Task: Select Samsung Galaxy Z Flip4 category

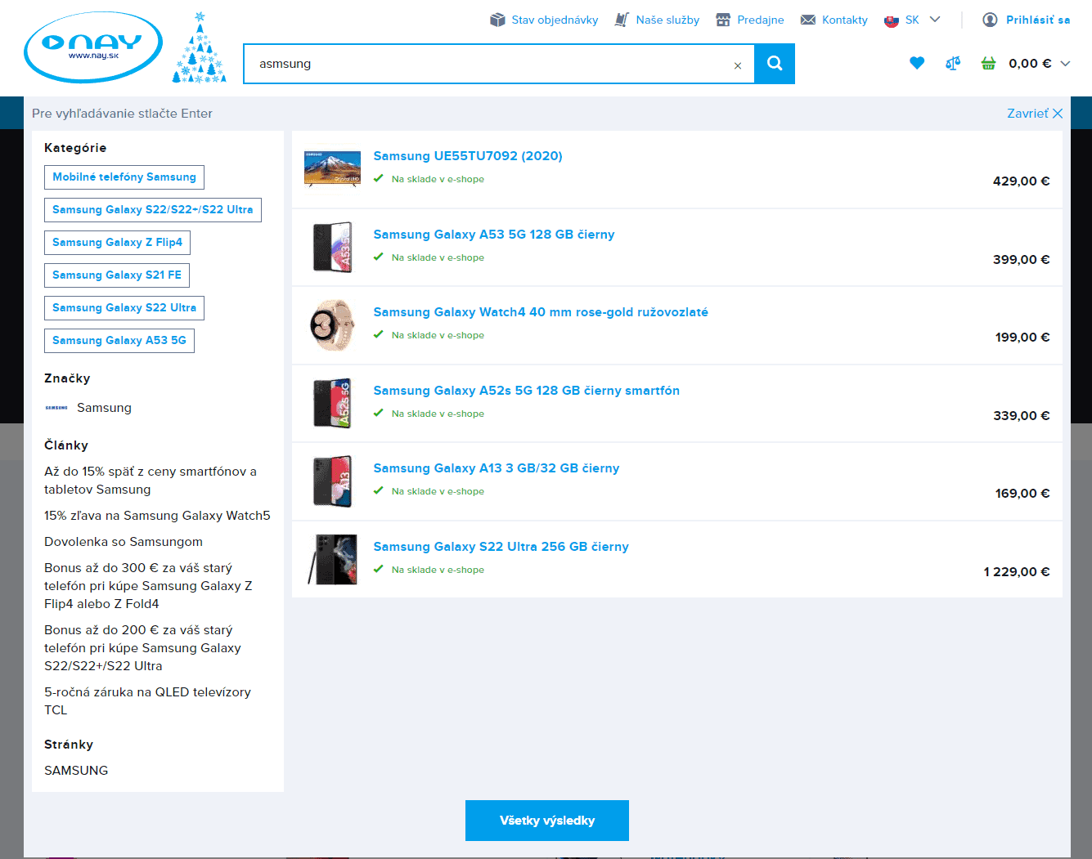Action: (x=117, y=243)
